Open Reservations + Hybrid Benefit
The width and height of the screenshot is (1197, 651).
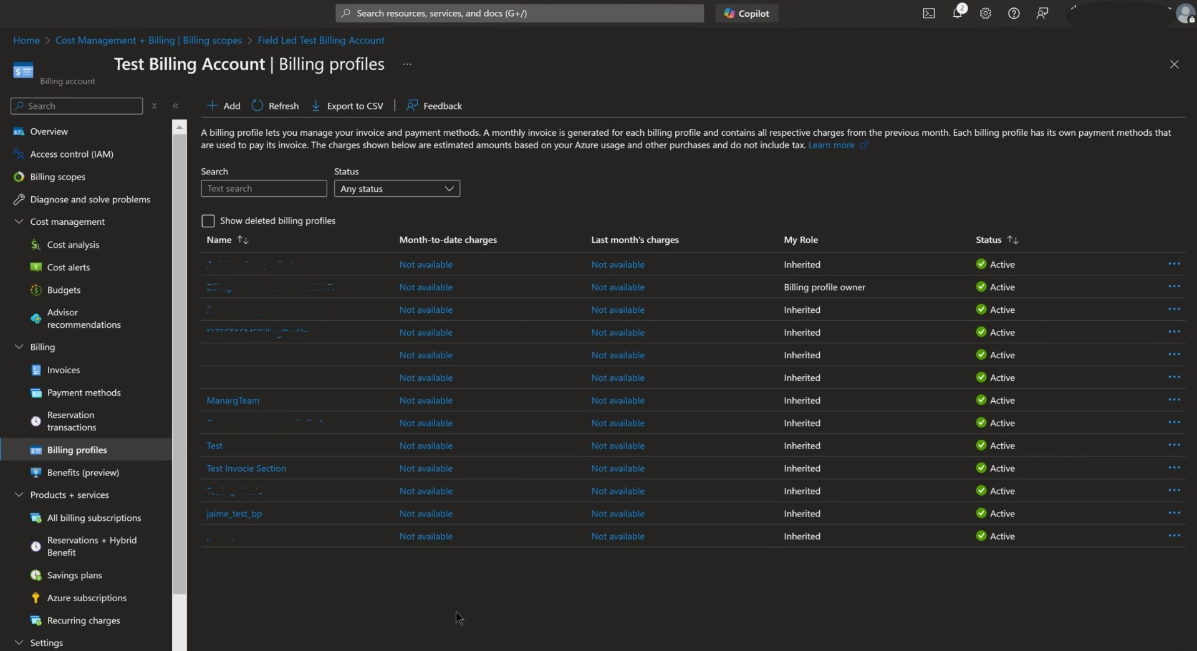coord(92,546)
